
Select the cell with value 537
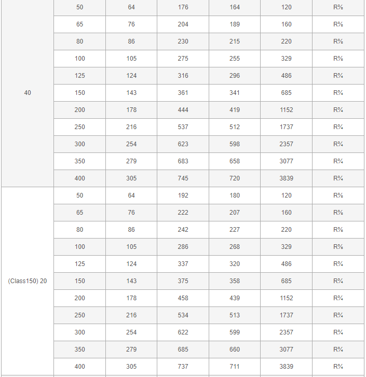183,127
